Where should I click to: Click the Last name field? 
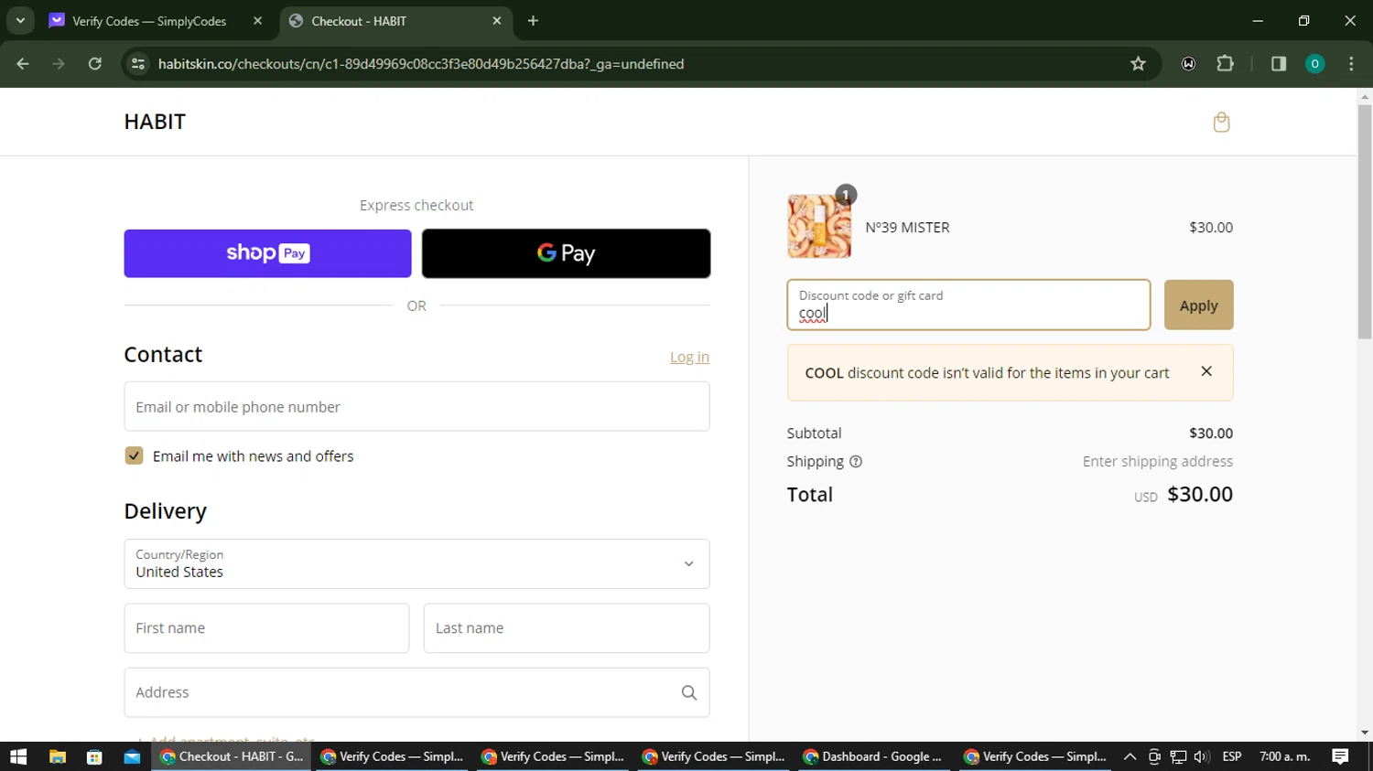pos(566,628)
